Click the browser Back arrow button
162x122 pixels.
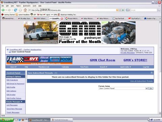(x=3, y=10)
